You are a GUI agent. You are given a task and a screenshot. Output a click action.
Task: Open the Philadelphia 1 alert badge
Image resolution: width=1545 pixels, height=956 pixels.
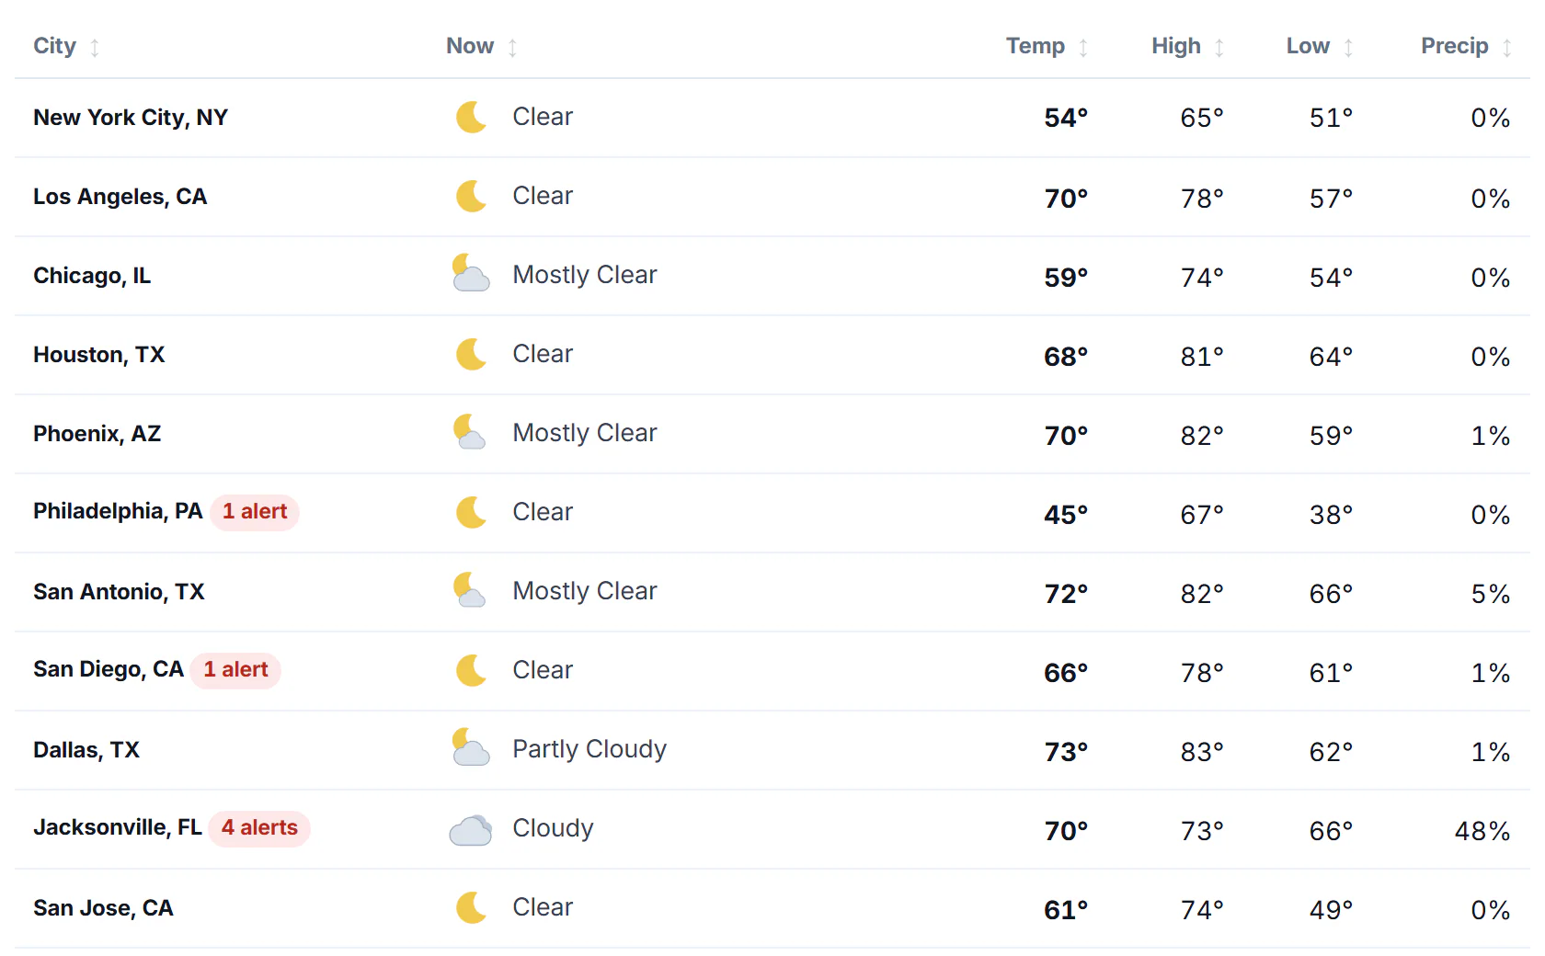click(255, 512)
